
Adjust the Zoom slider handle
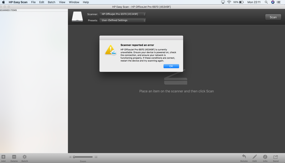(74, 157)
